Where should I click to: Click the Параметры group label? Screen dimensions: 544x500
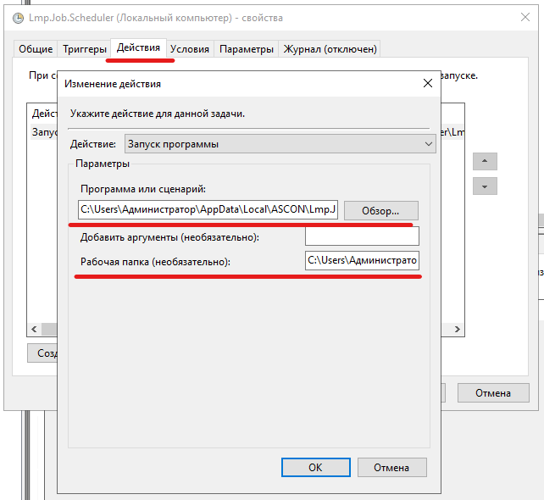(x=103, y=164)
